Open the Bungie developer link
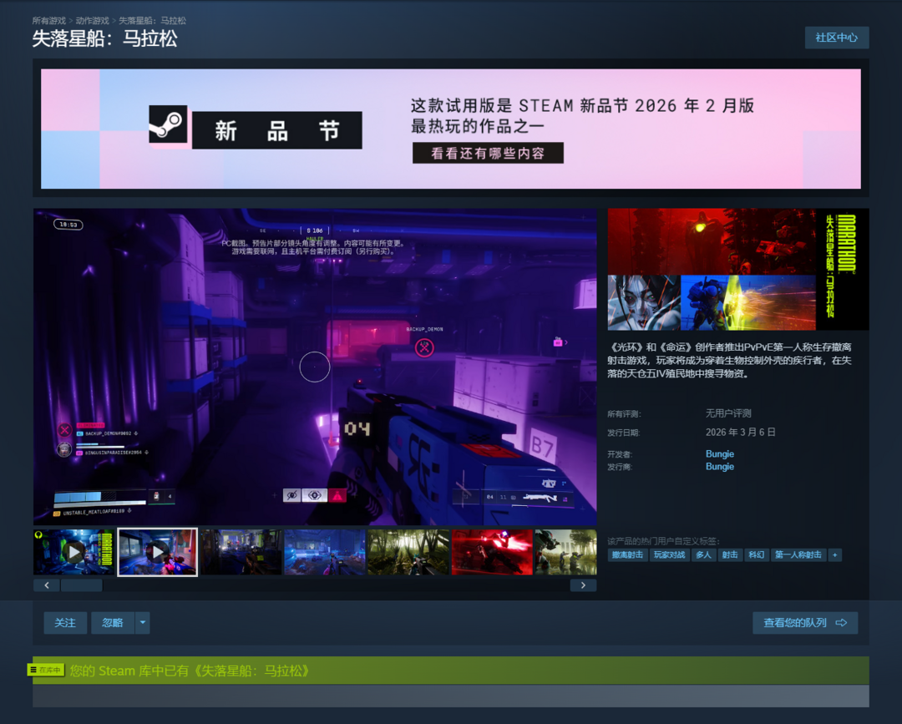 pyautogui.click(x=719, y=454)
